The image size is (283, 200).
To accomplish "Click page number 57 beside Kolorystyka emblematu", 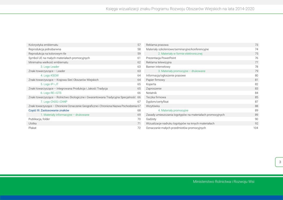I will [139, 45].
